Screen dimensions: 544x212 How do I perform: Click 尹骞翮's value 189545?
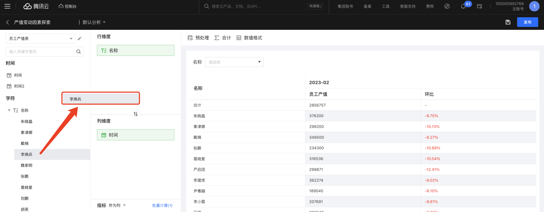[x=316, y=191]
